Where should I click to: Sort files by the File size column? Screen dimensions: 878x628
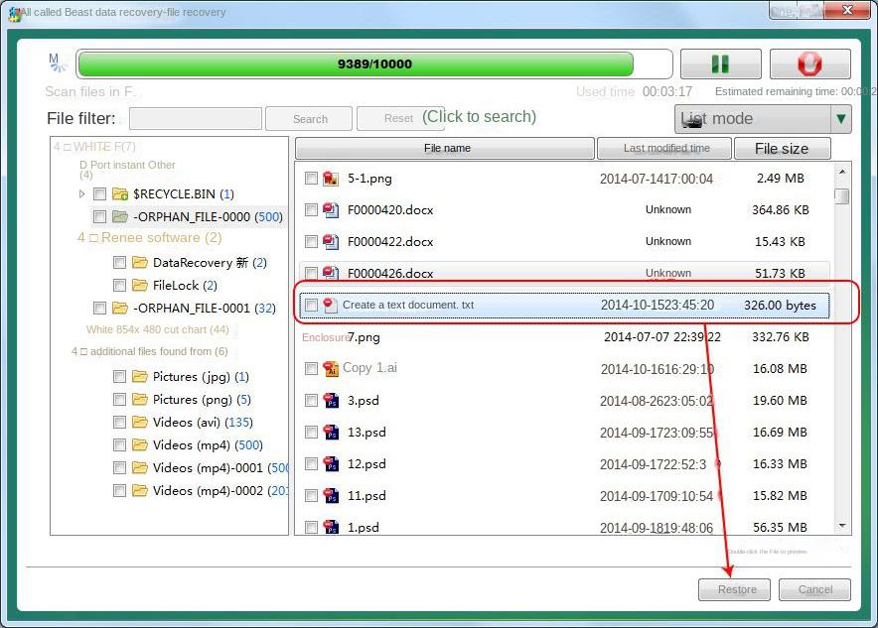[x=783, y=148]
